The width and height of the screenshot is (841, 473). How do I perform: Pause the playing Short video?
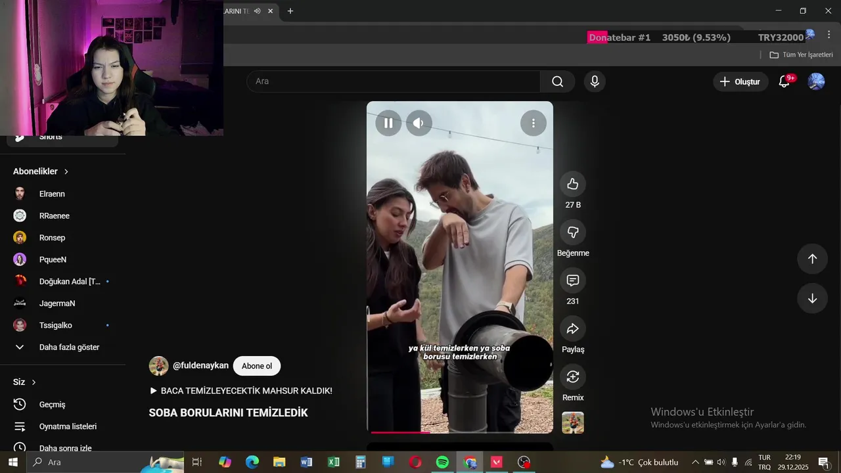[x=388, y=123]
